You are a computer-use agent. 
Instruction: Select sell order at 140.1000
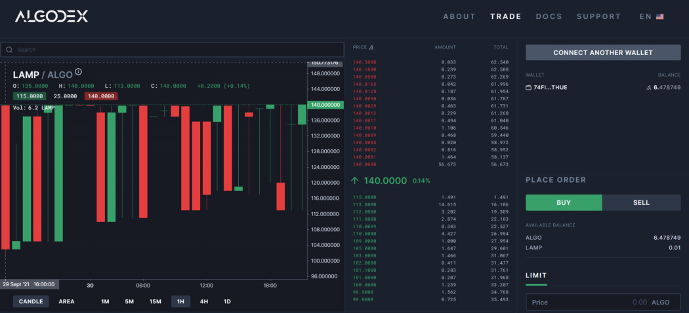pyautogui.click(x=430, y=69)
